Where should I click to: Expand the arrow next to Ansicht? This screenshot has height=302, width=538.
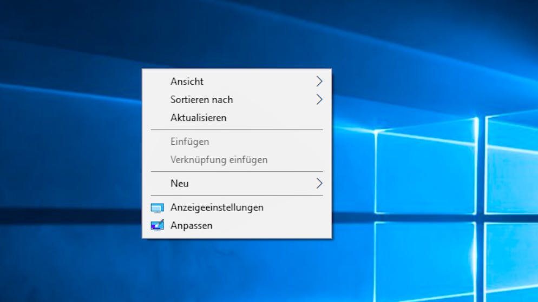[319, 82]
